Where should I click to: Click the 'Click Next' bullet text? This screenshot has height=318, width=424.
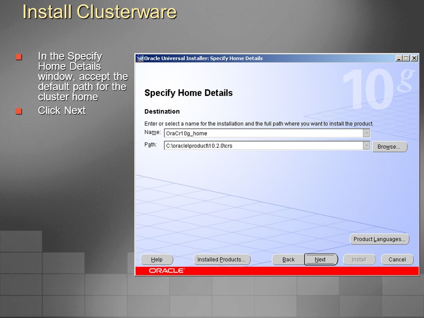point(62,110)
